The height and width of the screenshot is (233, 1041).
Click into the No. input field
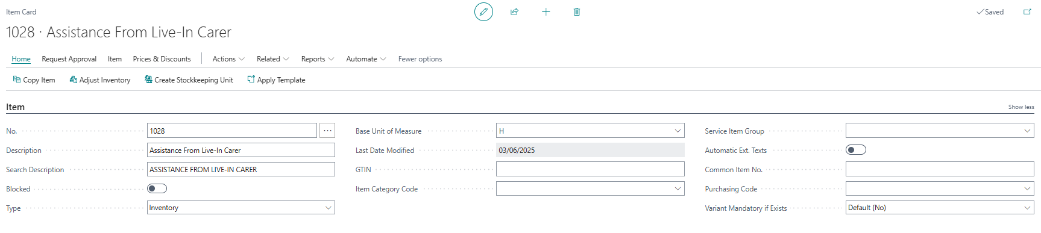coord(232,131)
